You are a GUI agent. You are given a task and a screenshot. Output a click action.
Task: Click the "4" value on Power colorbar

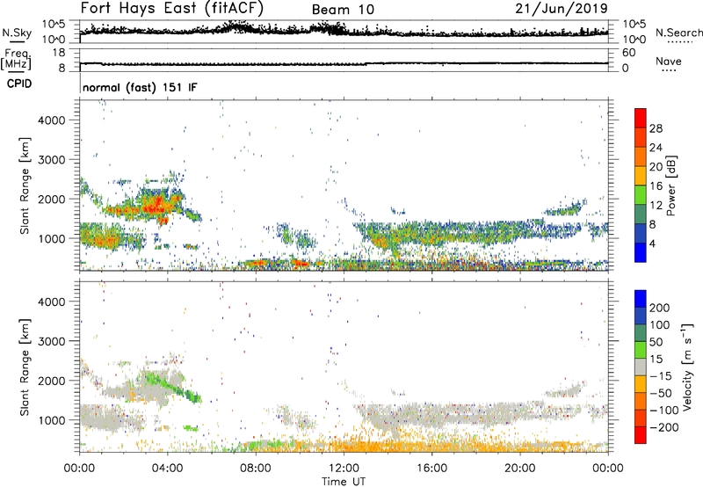[x=652, y=244]
